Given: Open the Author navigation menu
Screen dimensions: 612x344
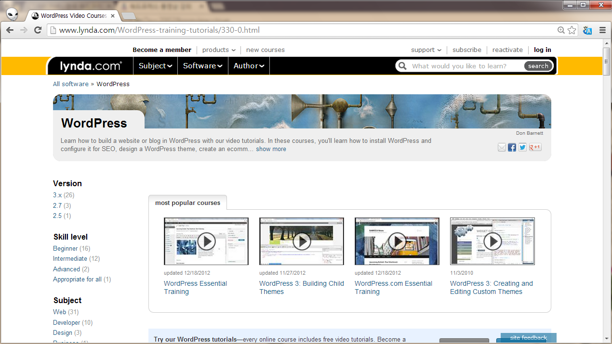Looking at the screenshot, I should 249,66.
